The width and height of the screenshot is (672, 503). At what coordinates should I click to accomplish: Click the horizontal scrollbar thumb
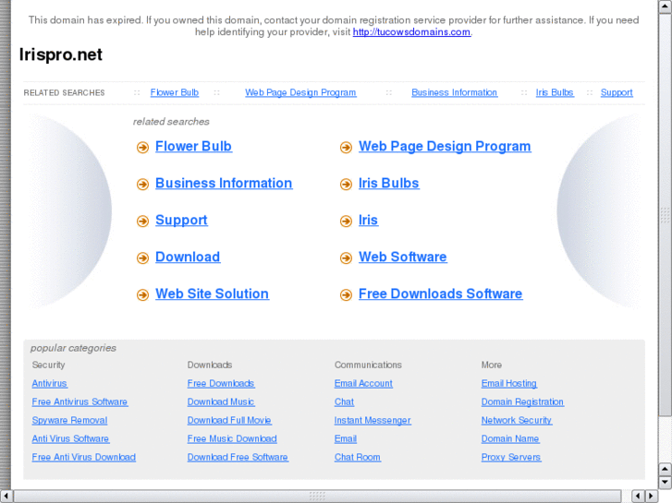(317, 496)
